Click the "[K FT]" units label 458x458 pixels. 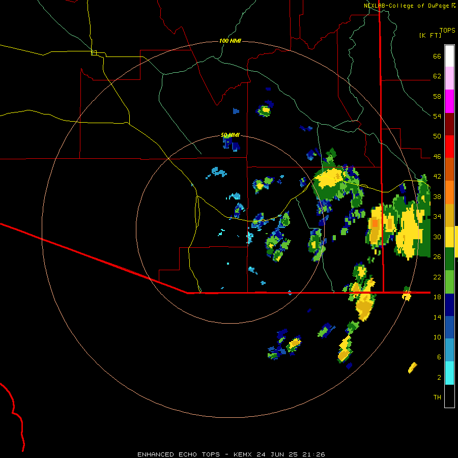pyautogui.click(x=430, y=35)
